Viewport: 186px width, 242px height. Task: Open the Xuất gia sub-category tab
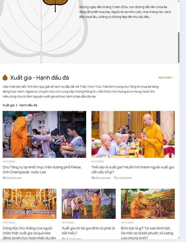click(8, 105)
